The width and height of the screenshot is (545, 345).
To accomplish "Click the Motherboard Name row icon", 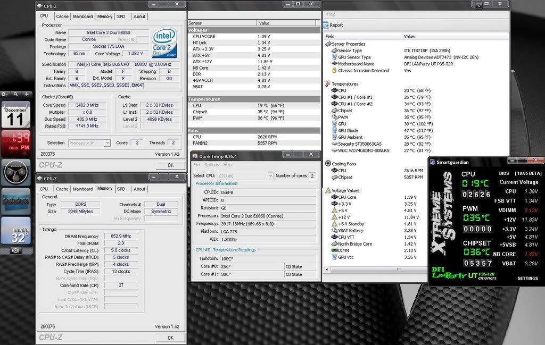I will click(x=334, y=64).
